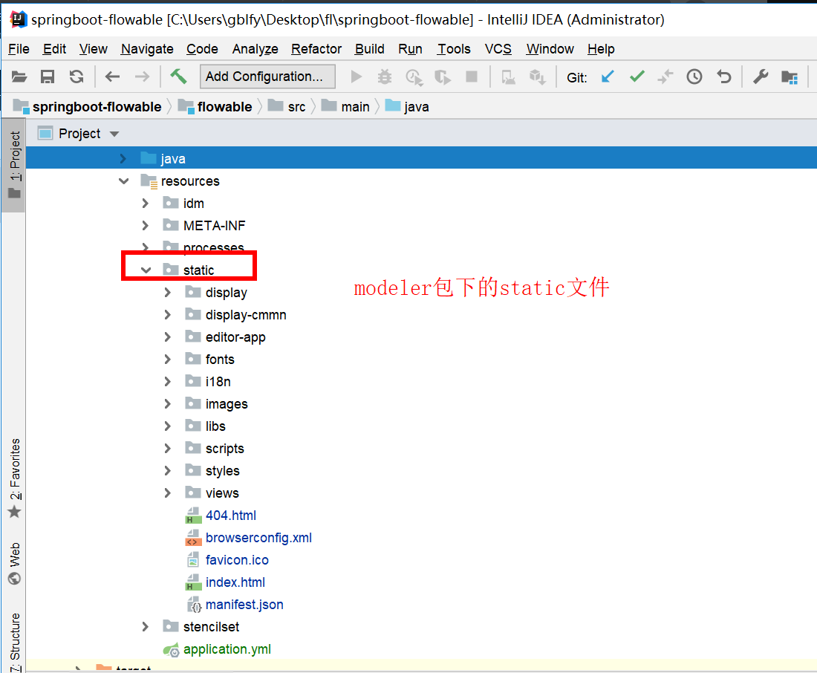
Task: Click the Git compare branches icon
Action: tap(665, 77)
